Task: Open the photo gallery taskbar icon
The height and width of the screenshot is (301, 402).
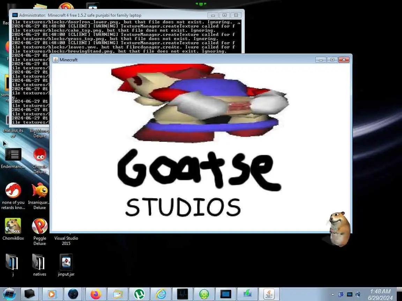Action: tap(117, 294)
